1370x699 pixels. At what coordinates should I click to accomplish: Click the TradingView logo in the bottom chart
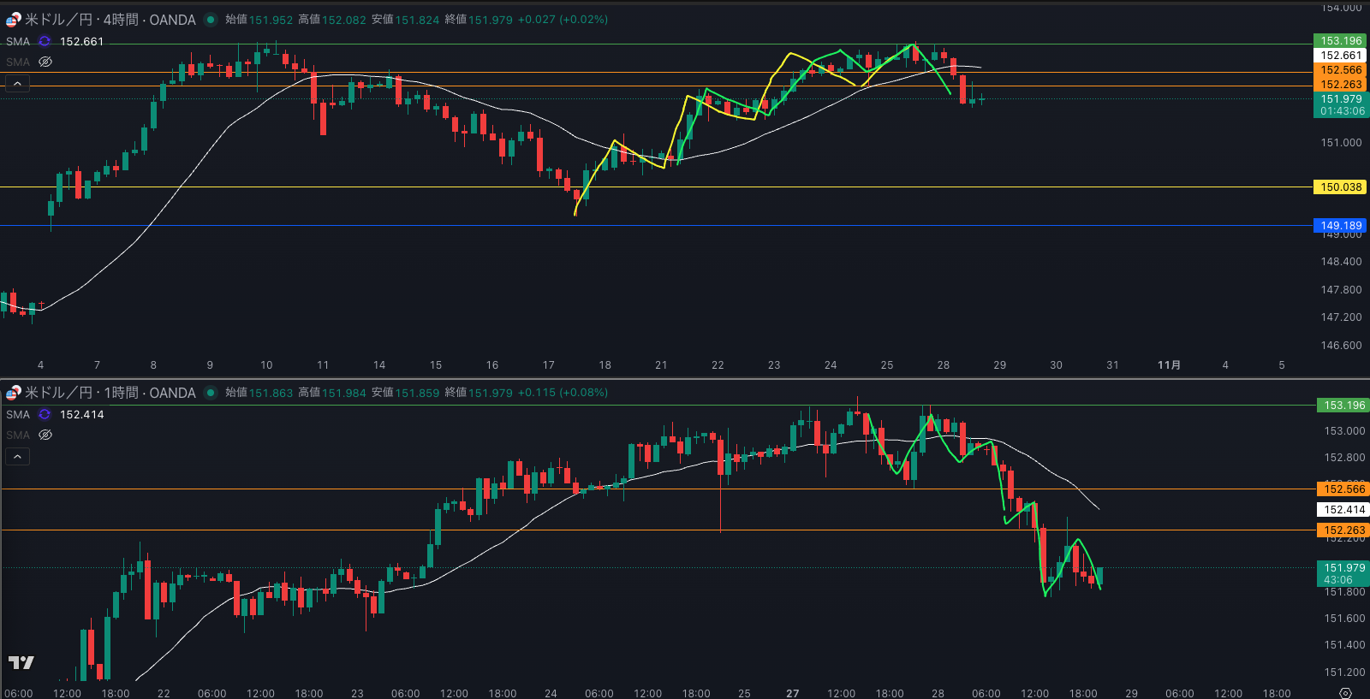(21, 662)
